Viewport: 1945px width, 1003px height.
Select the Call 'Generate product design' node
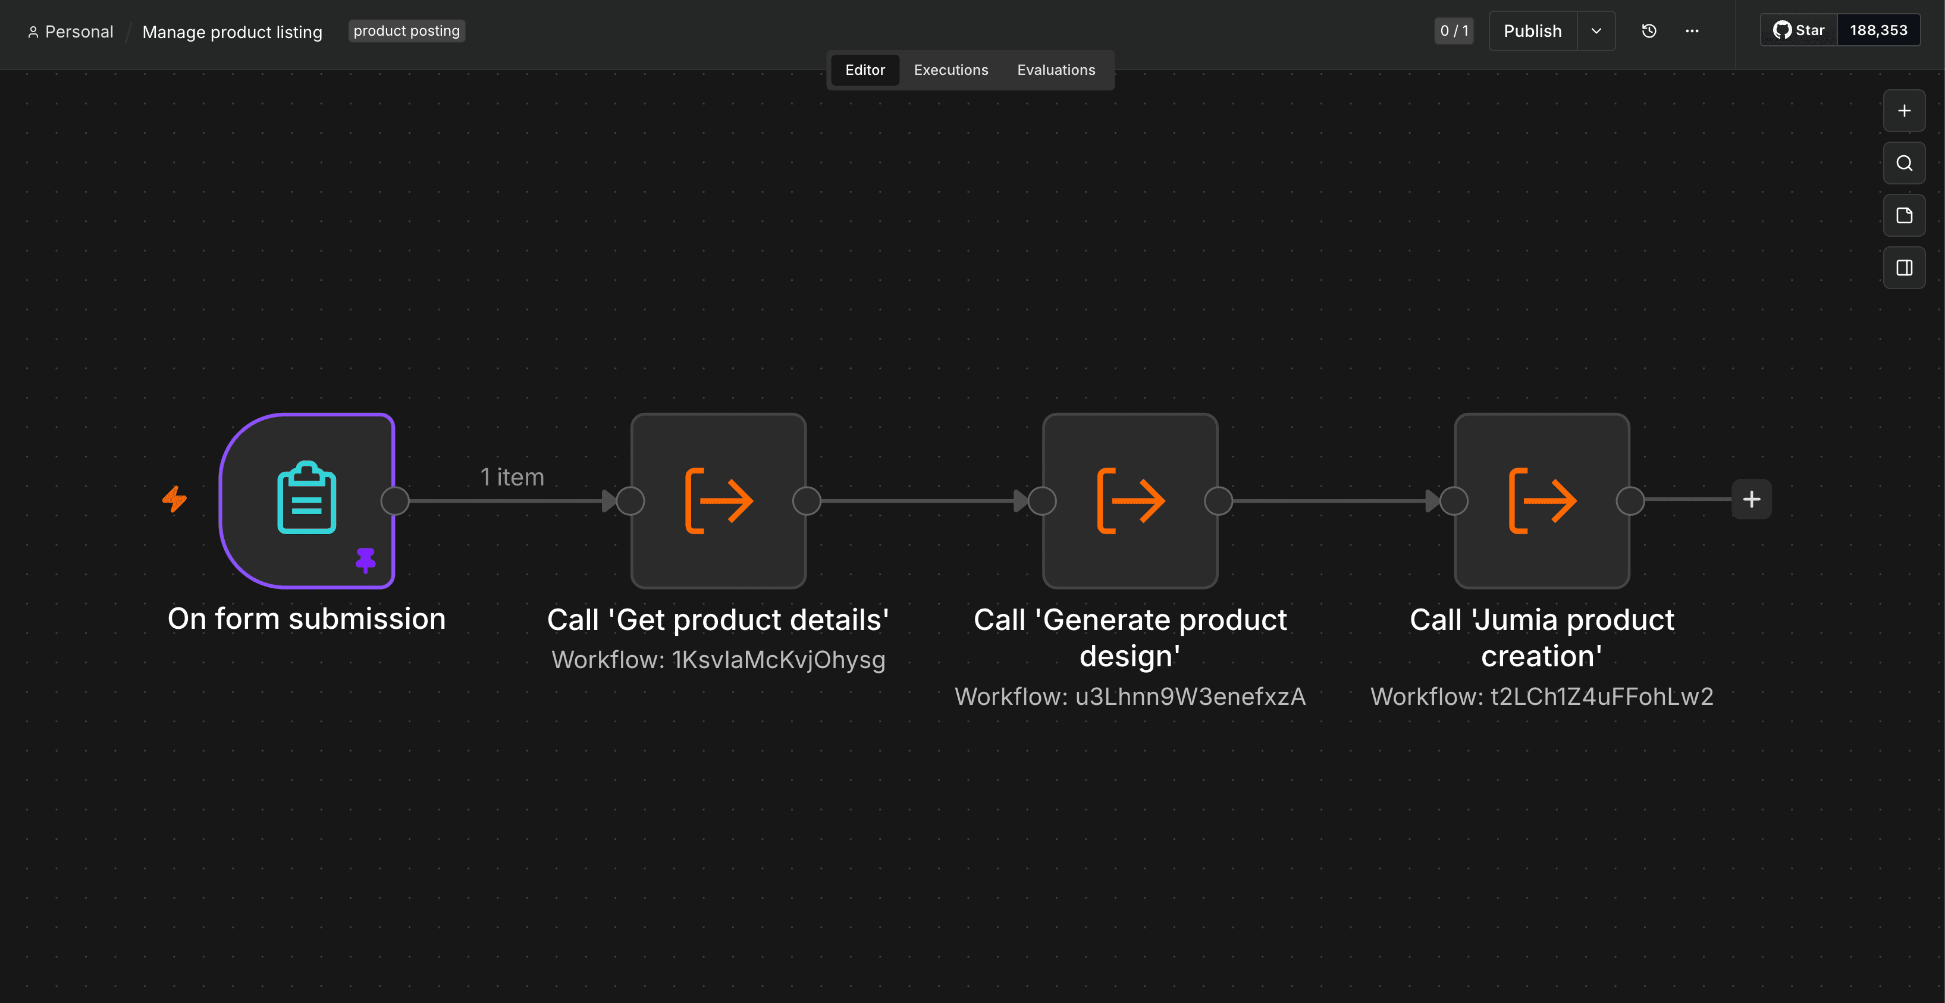pyautogui.click(x=1130, y=500)
